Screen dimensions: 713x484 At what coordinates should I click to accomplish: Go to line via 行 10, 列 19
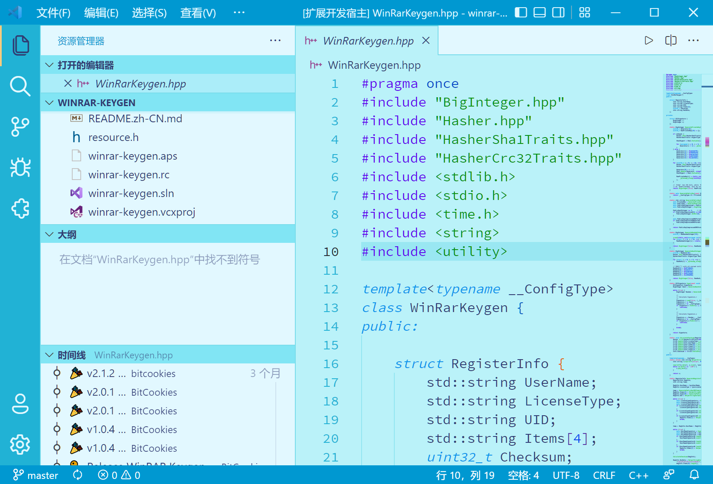coord(465,475)
